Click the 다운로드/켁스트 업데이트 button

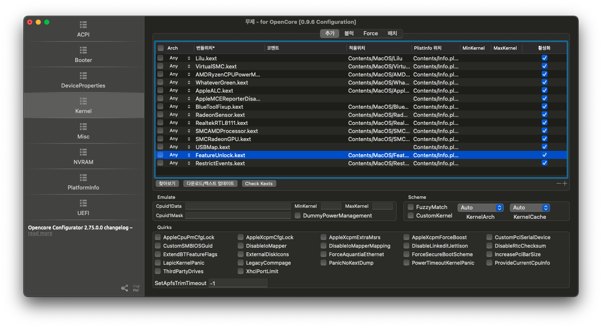(210, 184)
